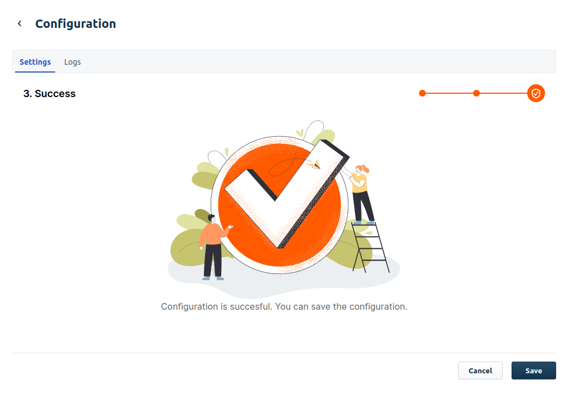This screenshot has height=404, width=584.
Task: Click the Configuration page title
Action: (75, 24)
